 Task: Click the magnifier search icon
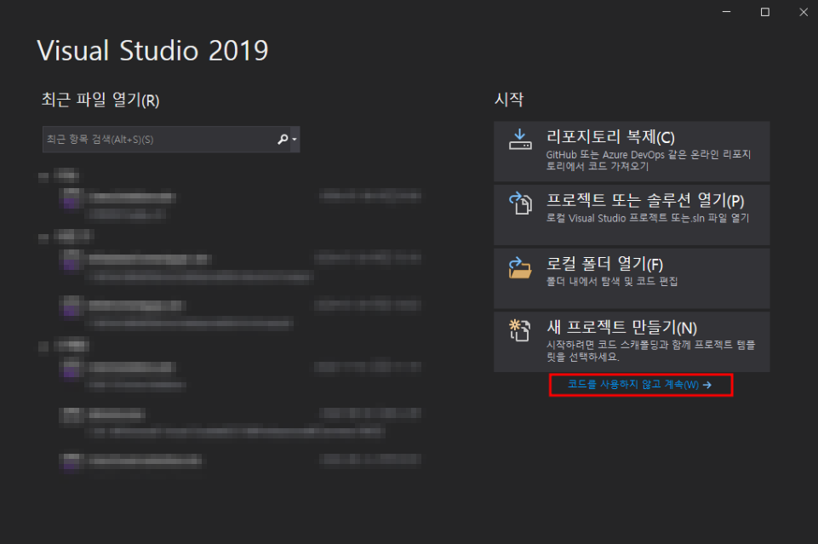click(x=283, y=140)
